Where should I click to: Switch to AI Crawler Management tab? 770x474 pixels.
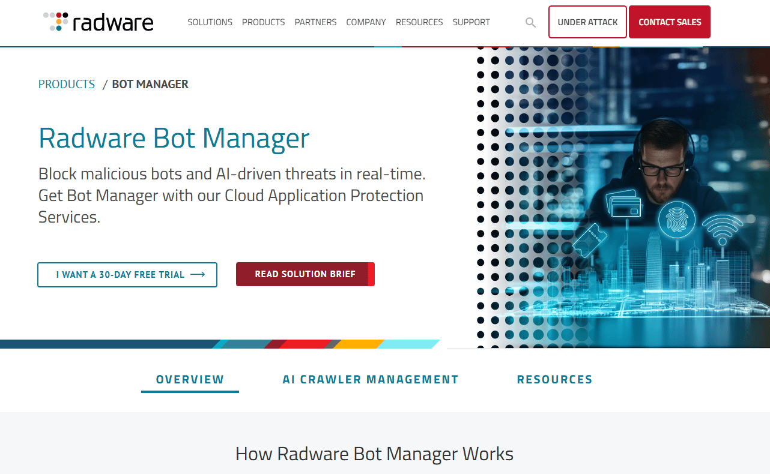coord(371,380)
